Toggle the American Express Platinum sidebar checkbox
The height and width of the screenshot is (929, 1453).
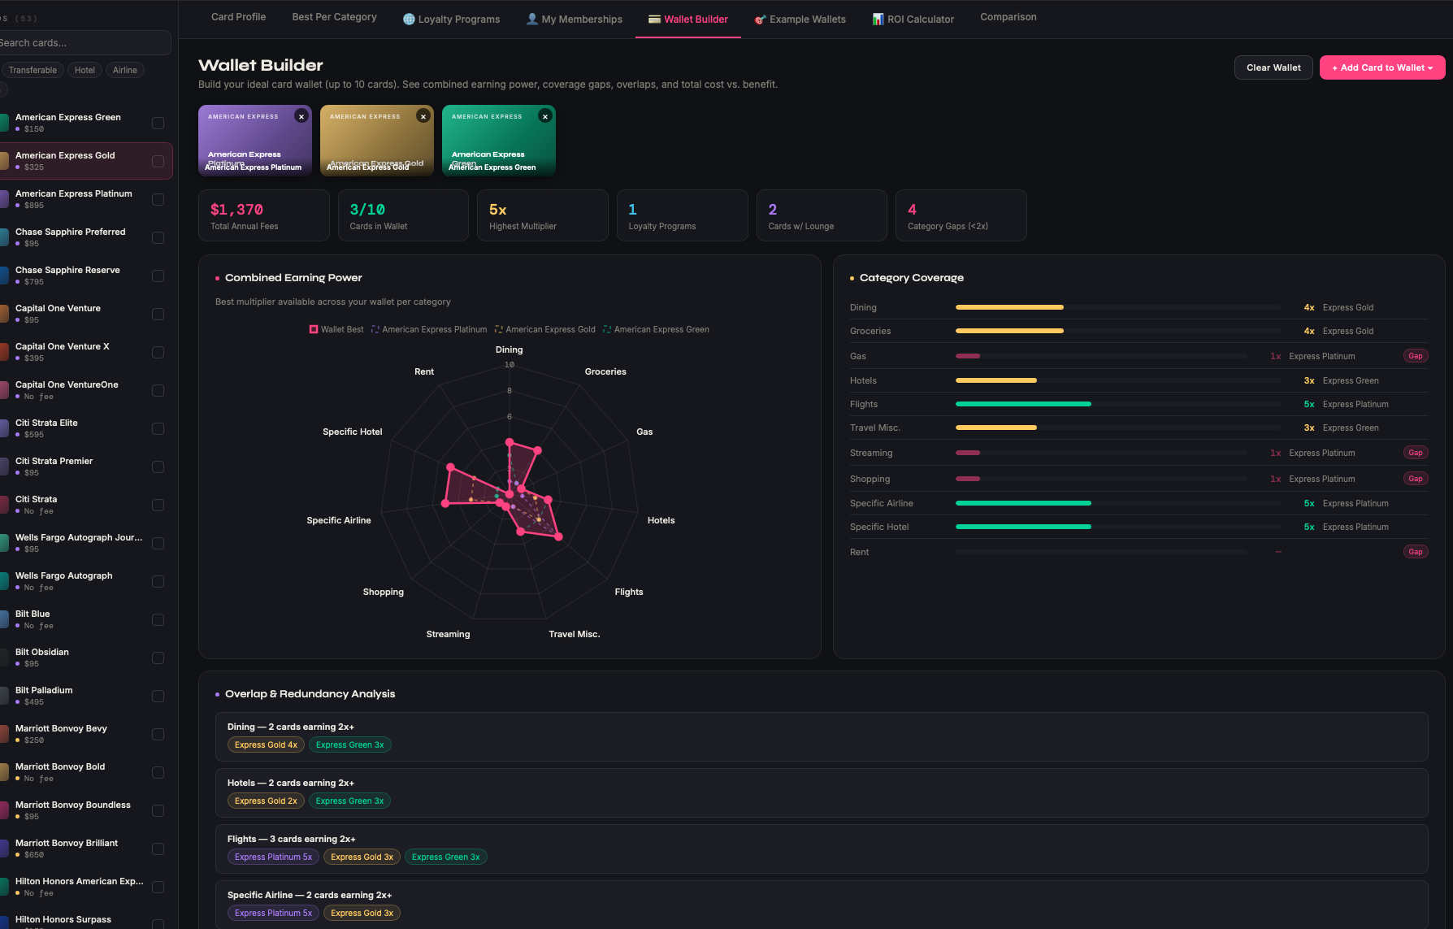158,199
